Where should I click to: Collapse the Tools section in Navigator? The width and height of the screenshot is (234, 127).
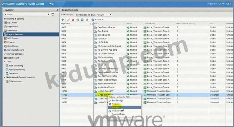[5, 62]
